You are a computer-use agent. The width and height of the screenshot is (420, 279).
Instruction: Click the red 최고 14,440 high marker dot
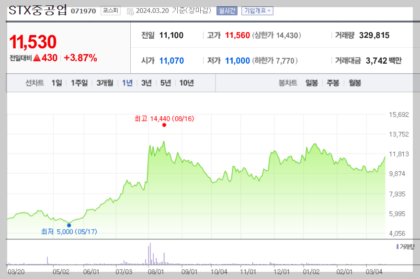click(x=164, y=125)
